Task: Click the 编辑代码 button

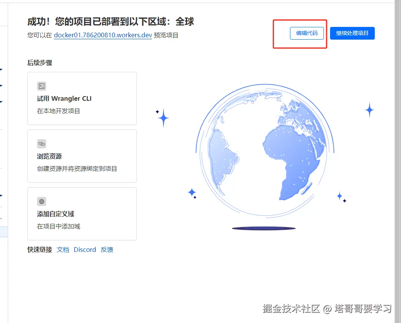Action: (307, 33)
